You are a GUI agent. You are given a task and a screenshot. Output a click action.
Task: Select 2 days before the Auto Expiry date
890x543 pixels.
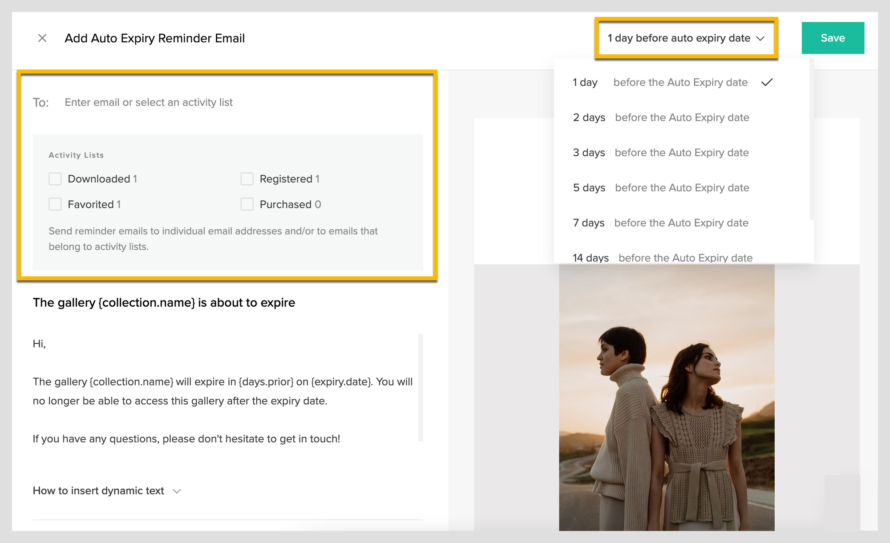(x=661, y=117)
